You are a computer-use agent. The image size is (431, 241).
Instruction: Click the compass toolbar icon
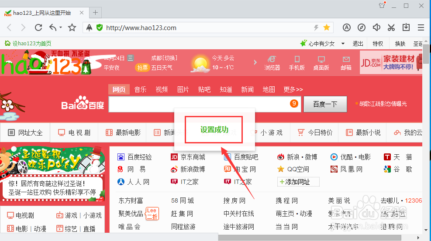click(362, 27)
